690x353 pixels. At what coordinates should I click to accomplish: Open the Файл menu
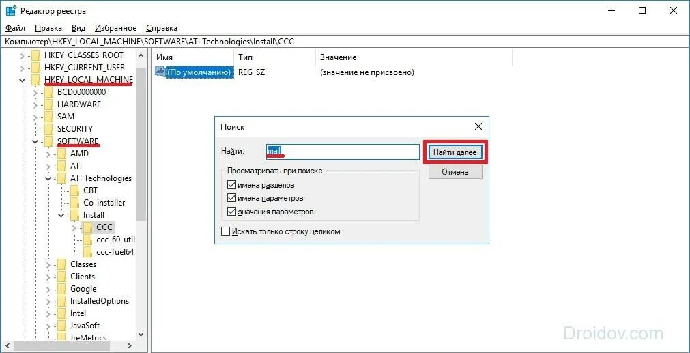tap(16, 28)
